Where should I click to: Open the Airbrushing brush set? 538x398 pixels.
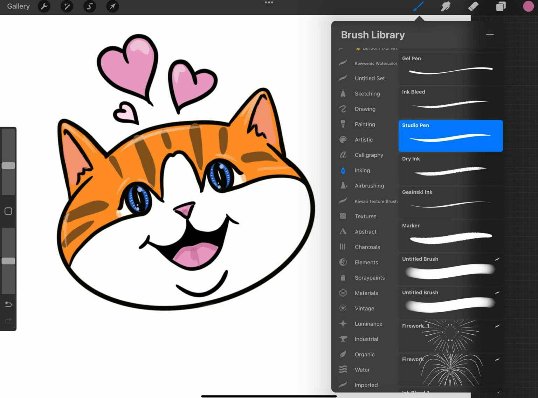point(369,186)
